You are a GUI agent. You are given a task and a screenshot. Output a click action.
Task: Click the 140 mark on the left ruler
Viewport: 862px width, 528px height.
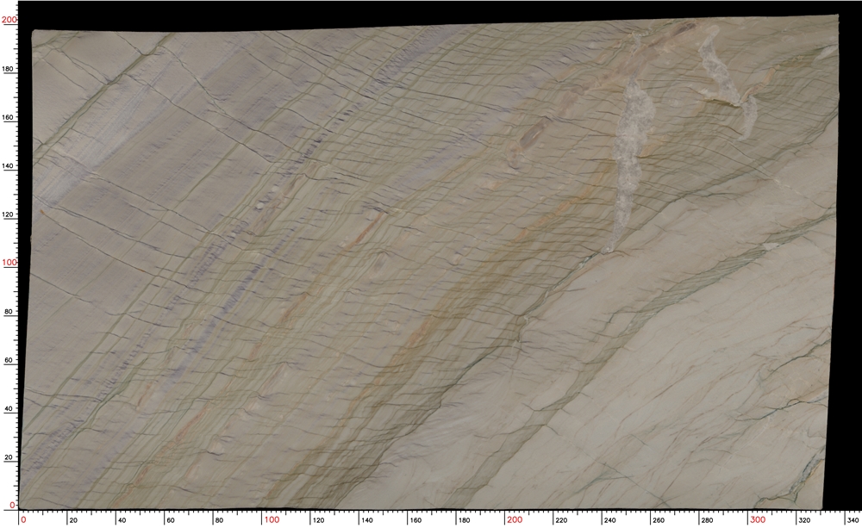click(10, 166)
